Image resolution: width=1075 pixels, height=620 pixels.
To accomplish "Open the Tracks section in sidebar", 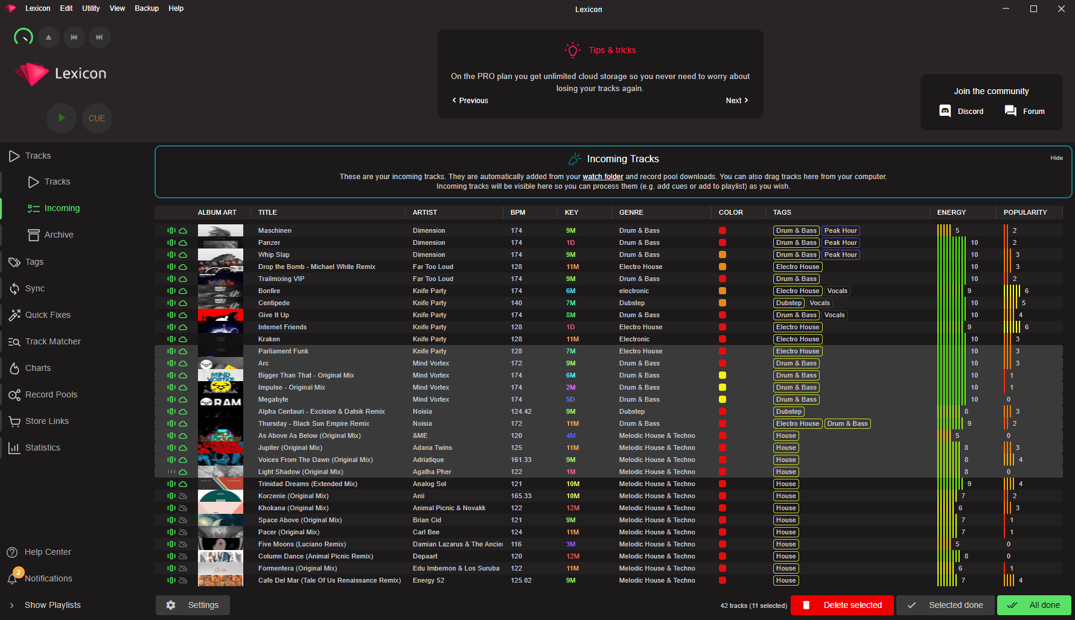I will pos(30,156).
